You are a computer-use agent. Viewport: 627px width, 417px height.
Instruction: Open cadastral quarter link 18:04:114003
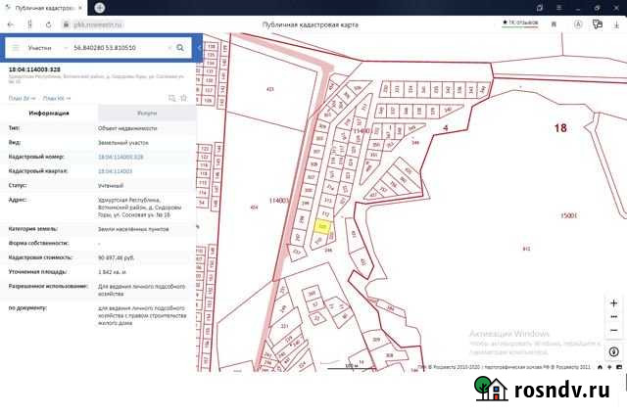pos(116,171)
